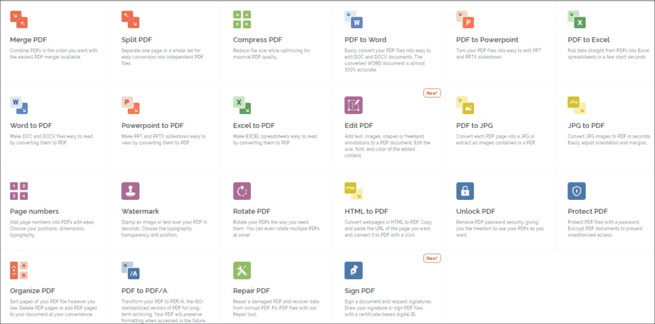655x324 pixels.
Task: Click the Merge PDF icon
Action: point(19,19)
